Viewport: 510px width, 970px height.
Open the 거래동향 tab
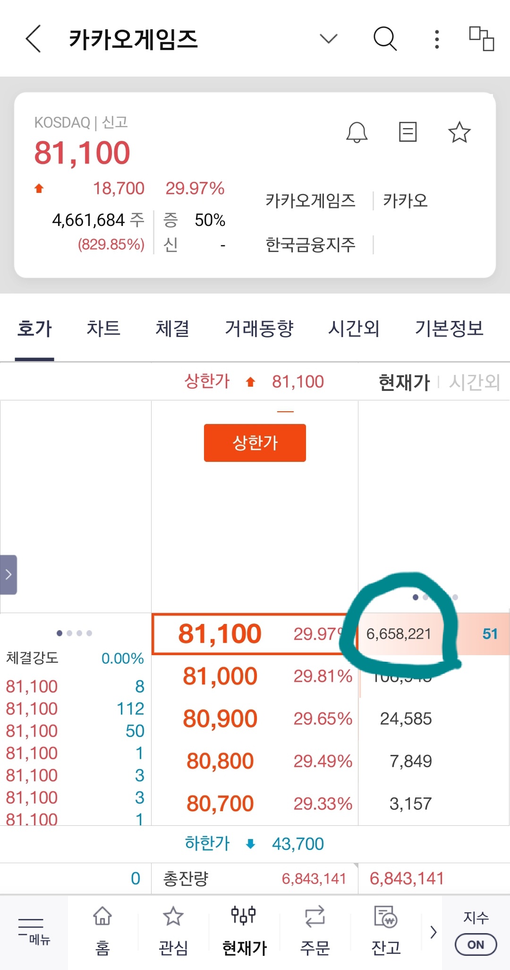(259, 329)
